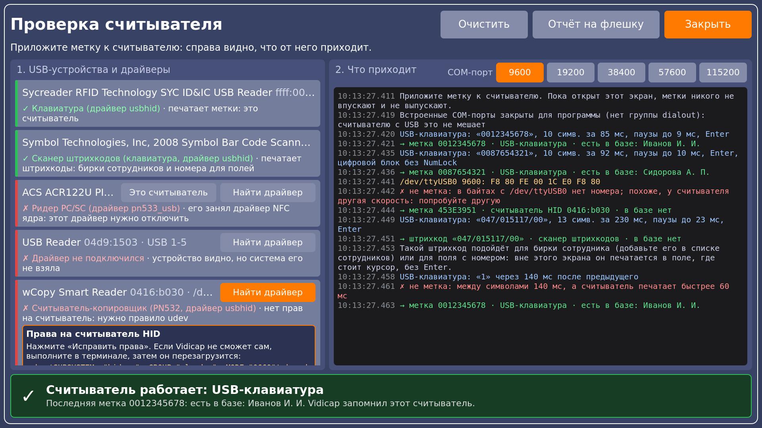
Task: Click log line «штрихкод «047/015117/00»»
Action: (509, 239)
